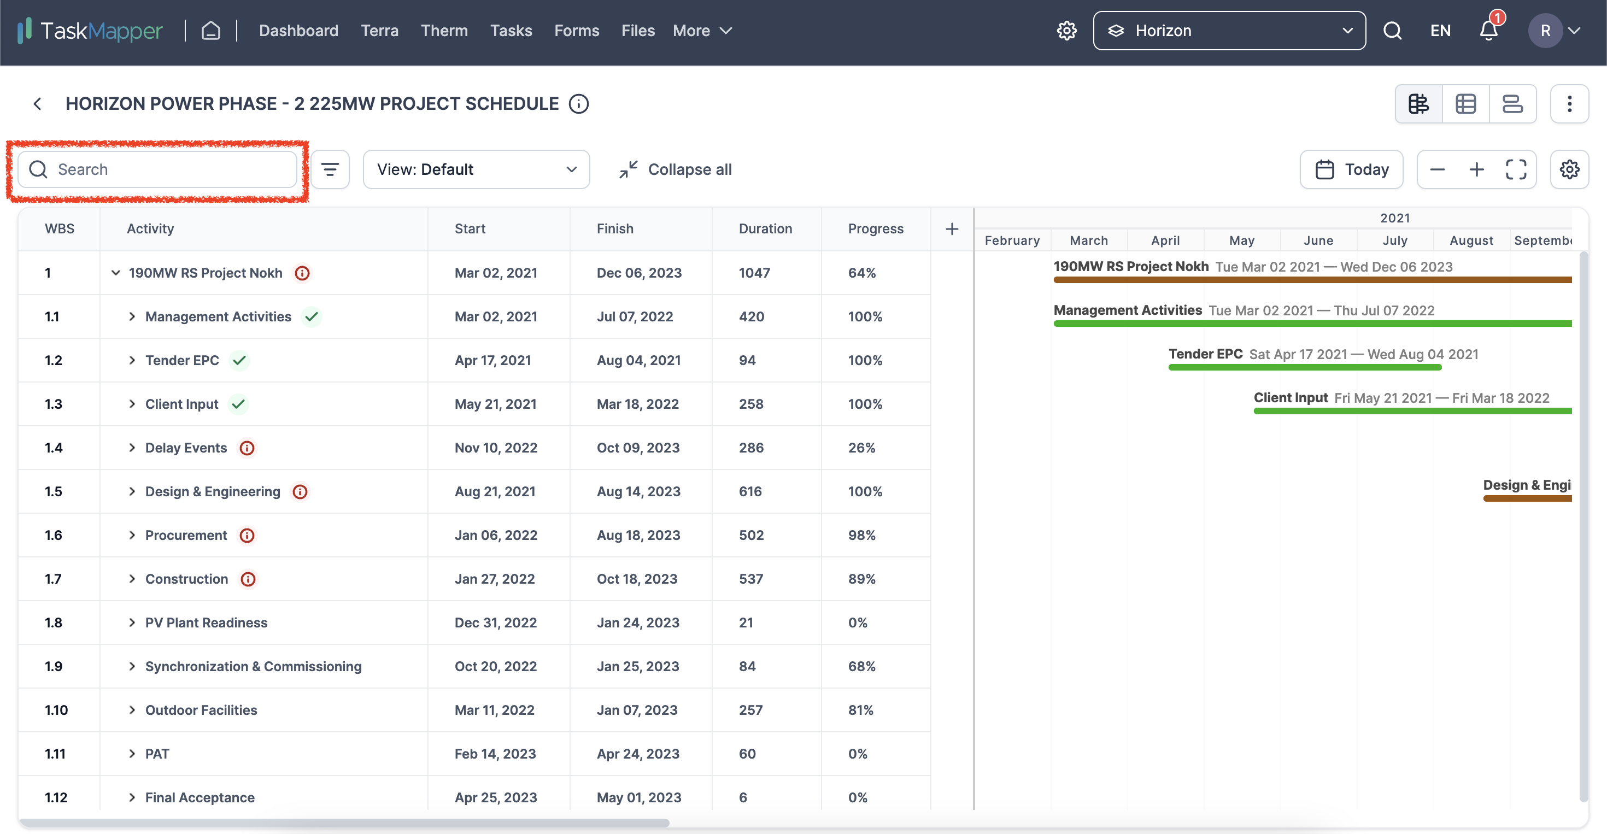Open the home icon in navbar
The height and width of the screenshot is (834, 1607).
click(x=211, y=31)
